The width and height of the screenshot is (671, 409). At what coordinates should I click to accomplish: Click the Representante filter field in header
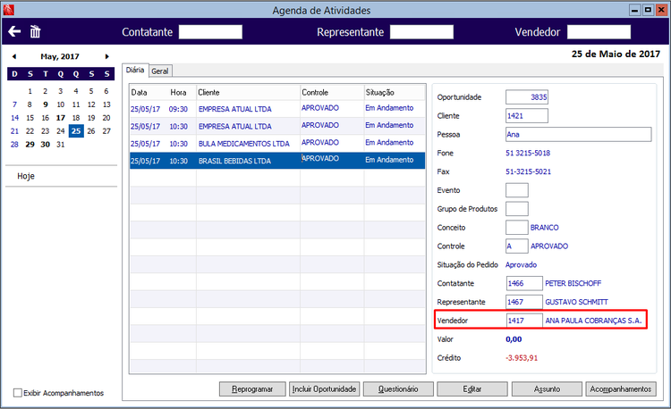421,32
